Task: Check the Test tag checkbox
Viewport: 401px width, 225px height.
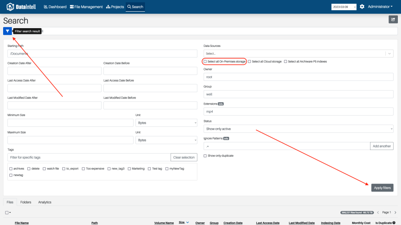Action: (149, 169)
